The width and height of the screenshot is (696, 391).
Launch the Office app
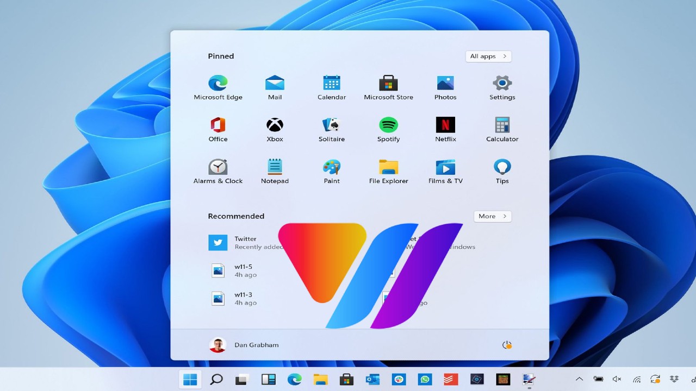coord(218,130)
